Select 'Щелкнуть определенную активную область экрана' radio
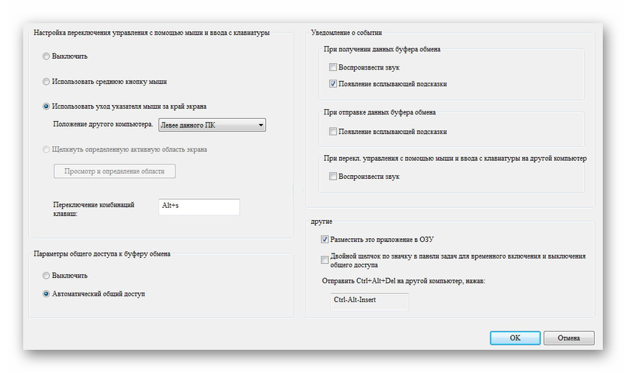This screenshot has height=373, width=626. click(47, 150)
